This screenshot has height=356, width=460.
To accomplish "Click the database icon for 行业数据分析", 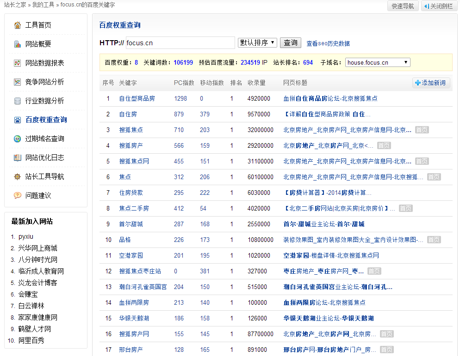I will 18,101.
